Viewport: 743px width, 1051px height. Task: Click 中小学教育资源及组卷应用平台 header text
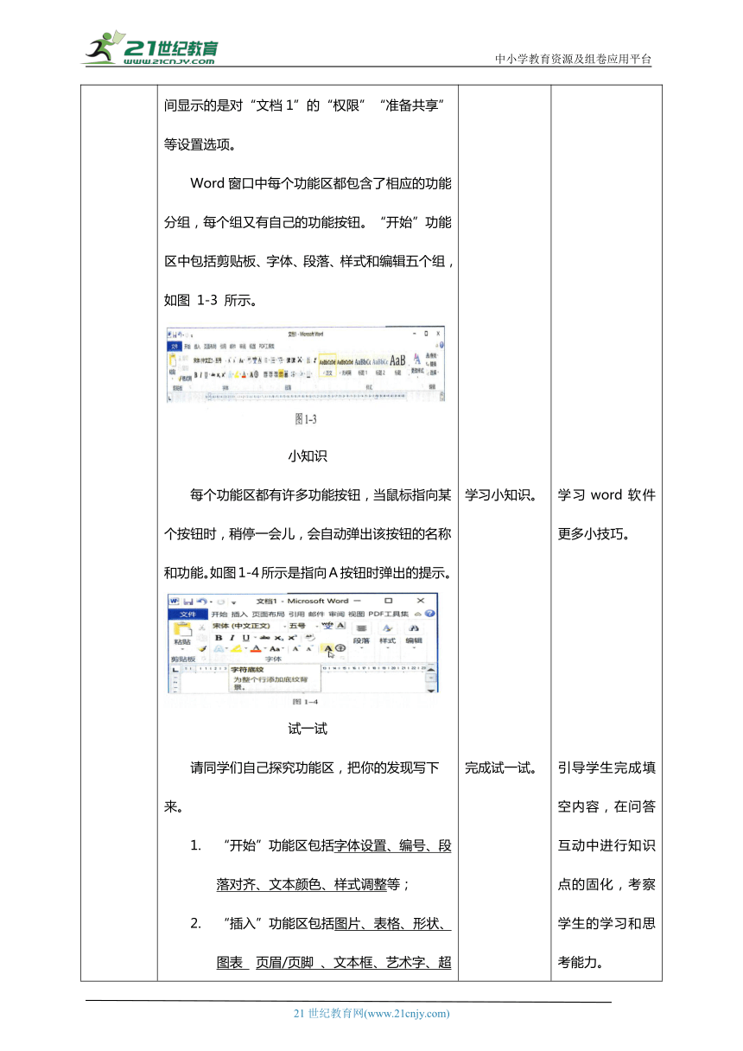[x=574, y=59]
